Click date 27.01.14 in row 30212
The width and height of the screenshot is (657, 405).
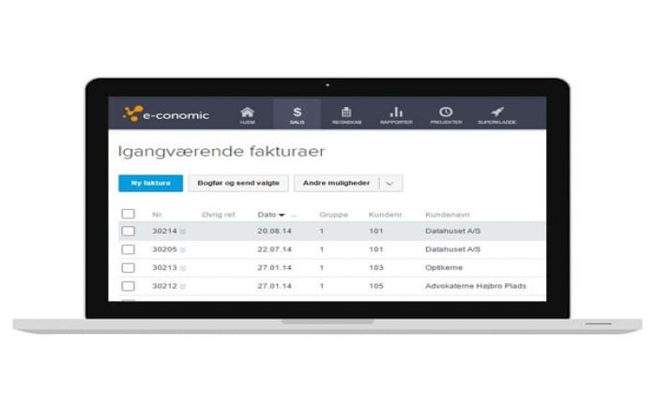(274, 286)
